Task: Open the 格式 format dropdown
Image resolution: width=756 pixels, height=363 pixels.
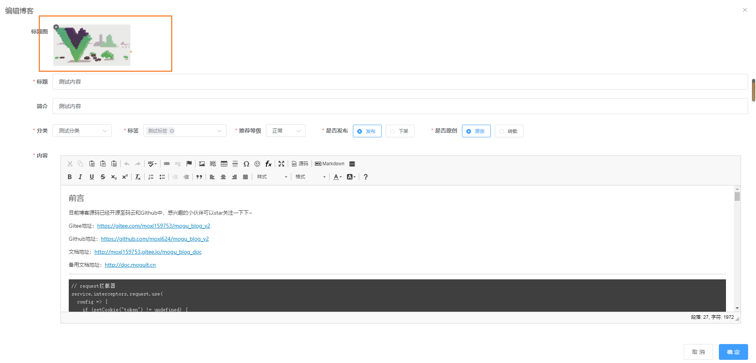Action: coord(310,177)
